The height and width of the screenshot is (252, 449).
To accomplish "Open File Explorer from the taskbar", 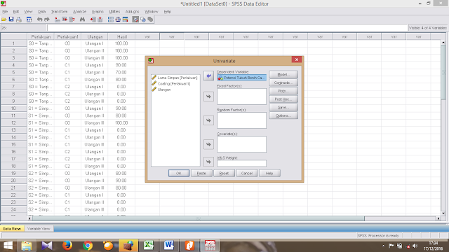I will point(27,246).
